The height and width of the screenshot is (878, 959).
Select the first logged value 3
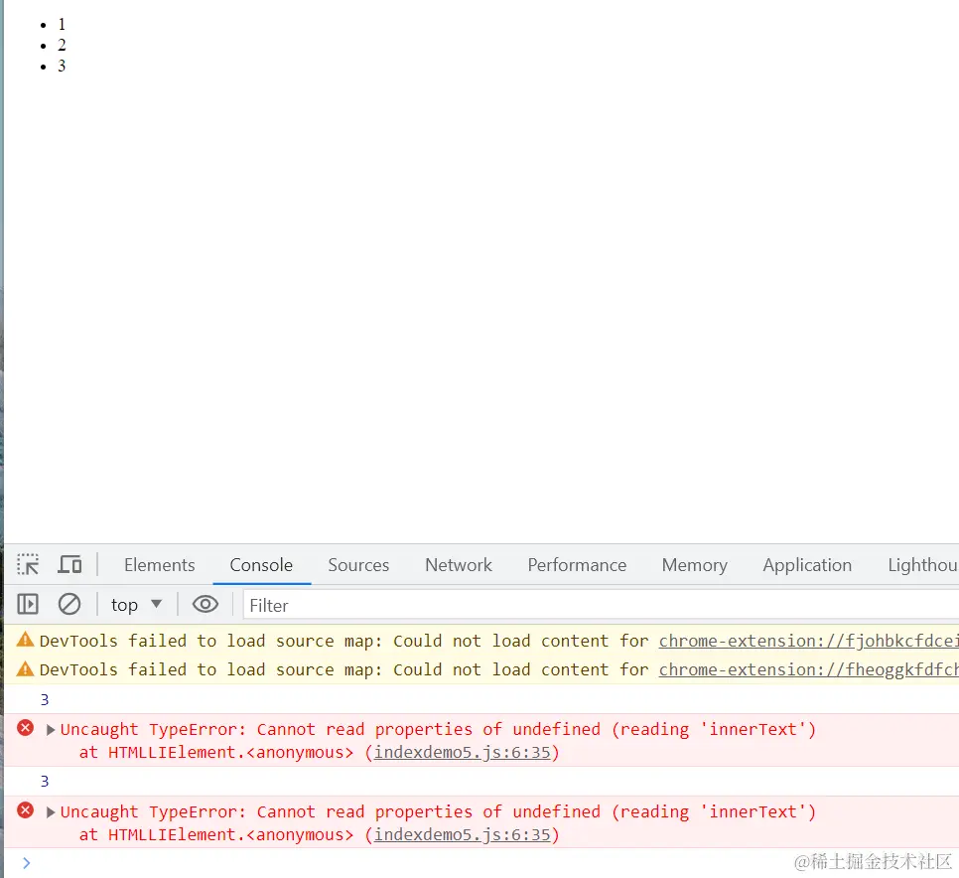tap(44, 699)
